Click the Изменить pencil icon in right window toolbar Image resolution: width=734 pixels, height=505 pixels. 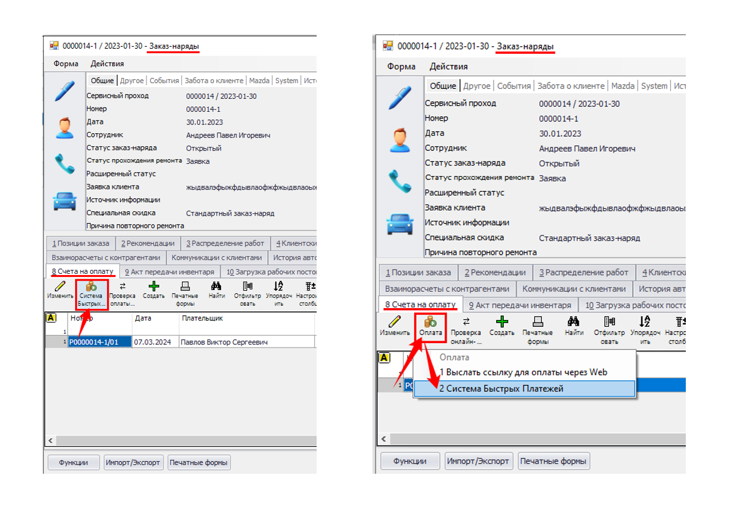pos(395,322)
